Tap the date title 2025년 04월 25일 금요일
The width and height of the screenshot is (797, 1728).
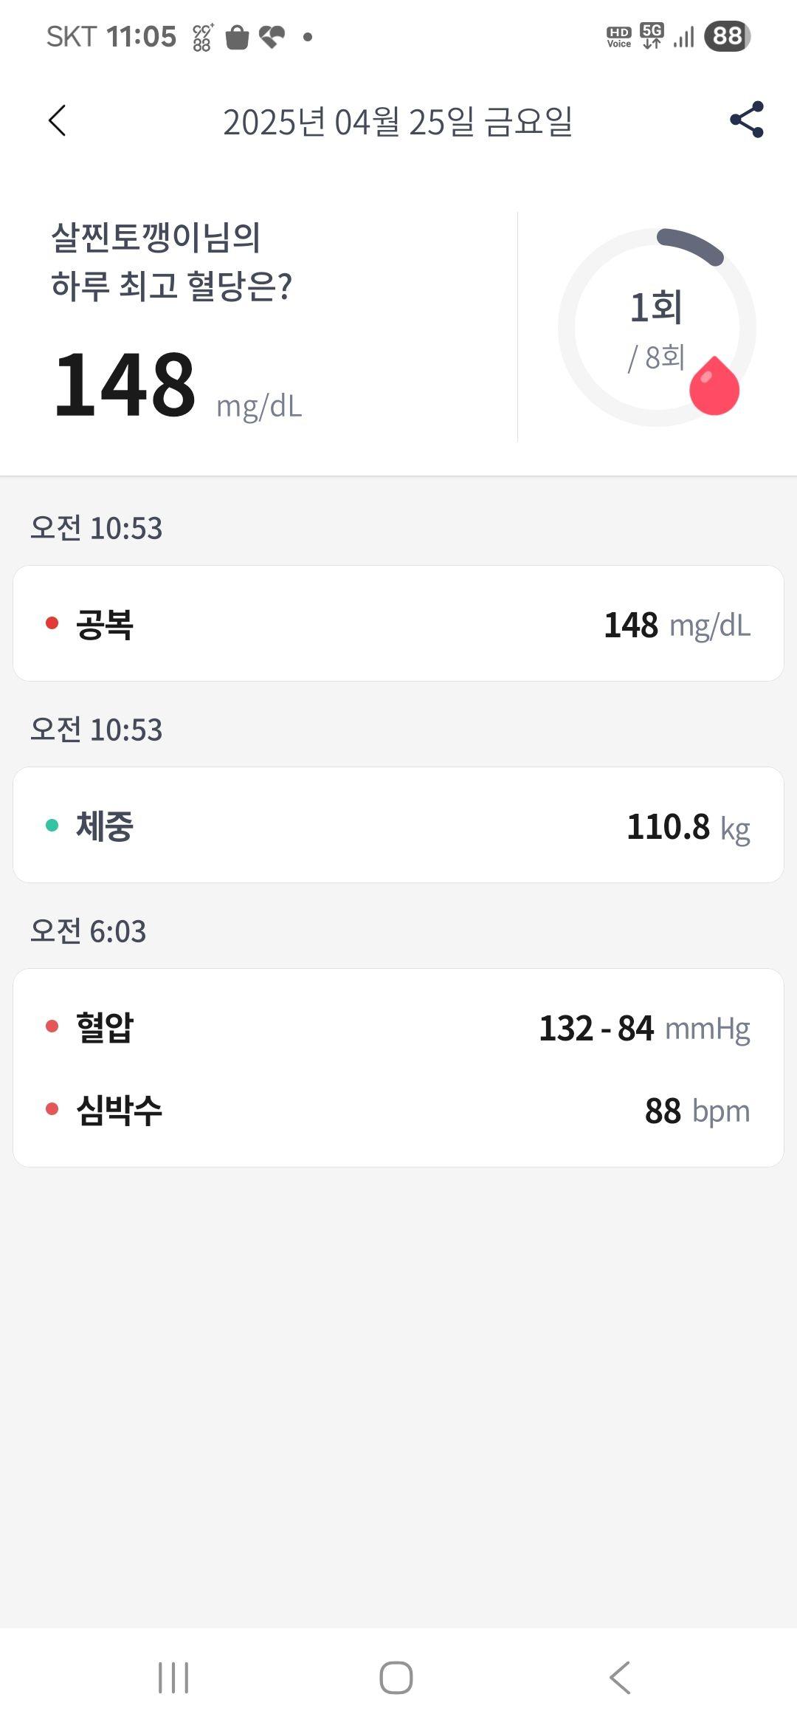click(x=398, y=121)
